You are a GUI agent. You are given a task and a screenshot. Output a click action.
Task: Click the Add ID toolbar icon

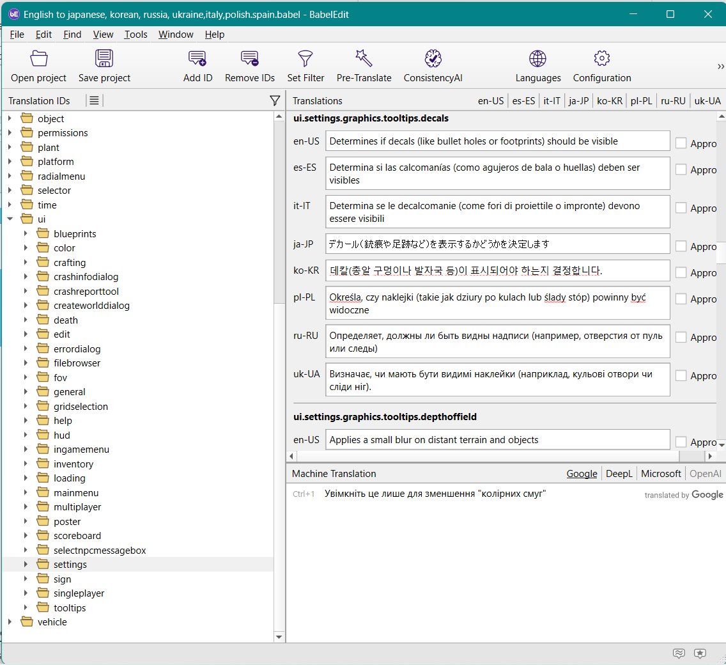197,59
